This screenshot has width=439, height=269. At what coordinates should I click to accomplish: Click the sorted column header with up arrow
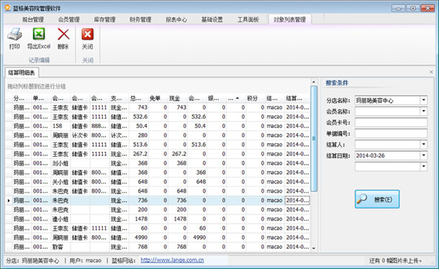(x=236, y=99)
